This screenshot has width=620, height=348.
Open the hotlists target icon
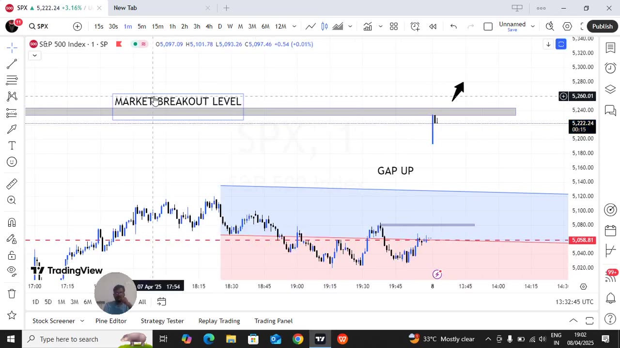[x=610, y=210]
